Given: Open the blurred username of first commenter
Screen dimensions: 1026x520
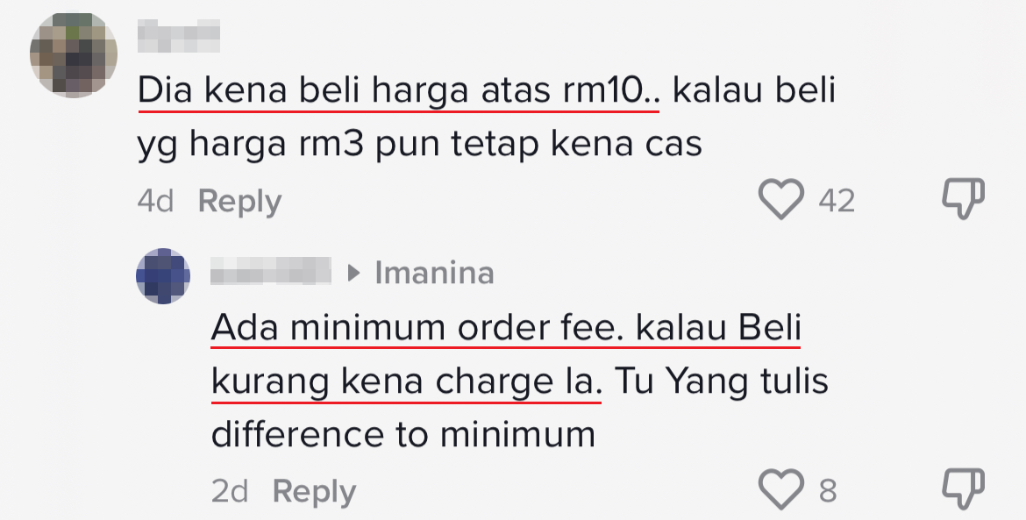Looking at the screenshot, I should click(x=179, y=36).
